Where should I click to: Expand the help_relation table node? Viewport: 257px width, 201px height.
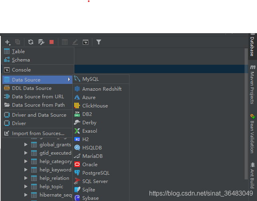click(26, 178)
